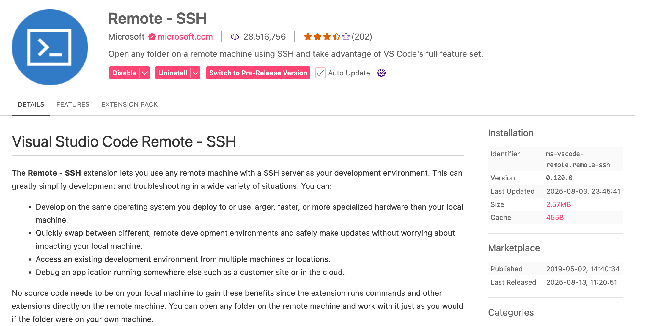Click the Disable button
The image size is (662, 326).
(124, 73)
